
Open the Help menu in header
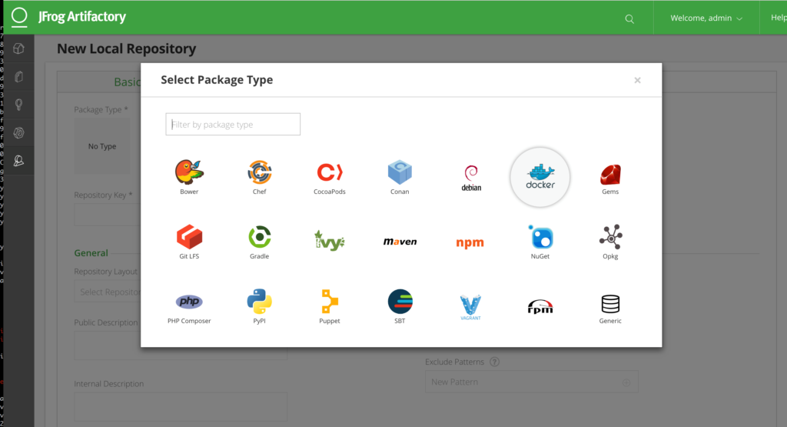[776, 18]
